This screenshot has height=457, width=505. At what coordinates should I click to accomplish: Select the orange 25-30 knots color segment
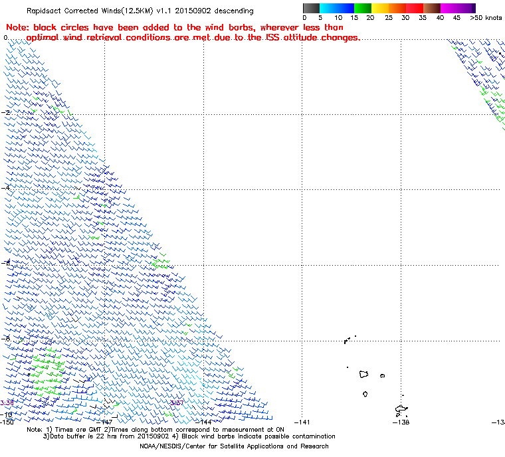click(x=397, y=8)
